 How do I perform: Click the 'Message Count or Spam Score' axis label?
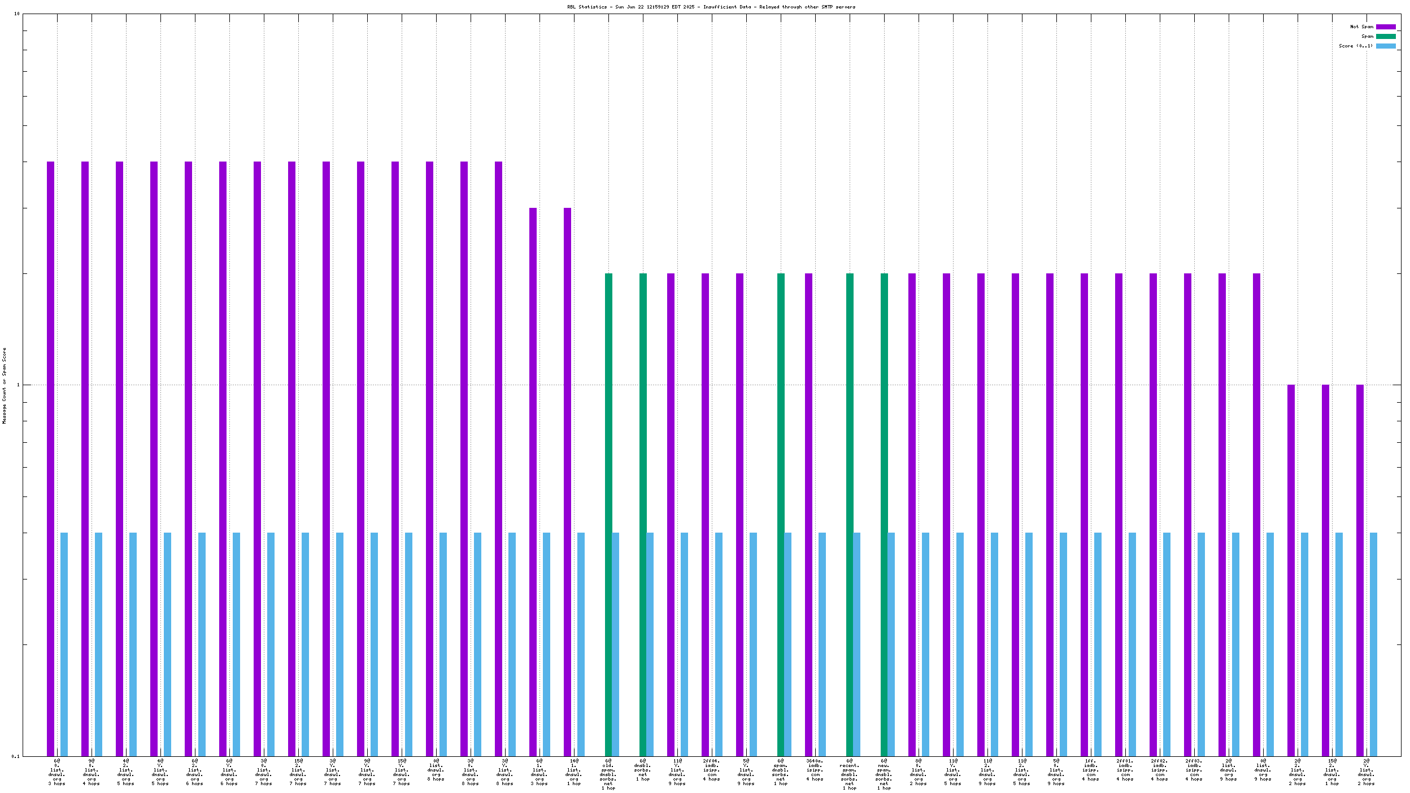pos(5,385)
